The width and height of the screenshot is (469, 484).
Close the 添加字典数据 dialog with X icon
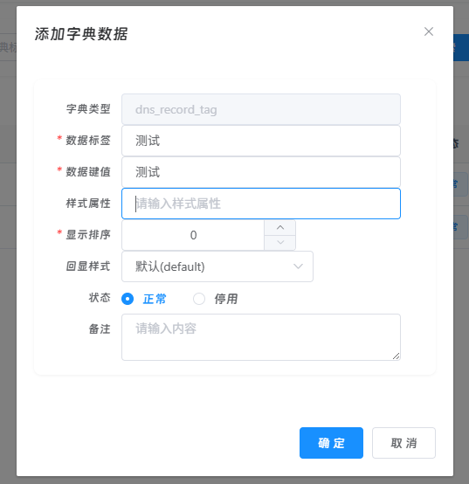pos(428,31)
